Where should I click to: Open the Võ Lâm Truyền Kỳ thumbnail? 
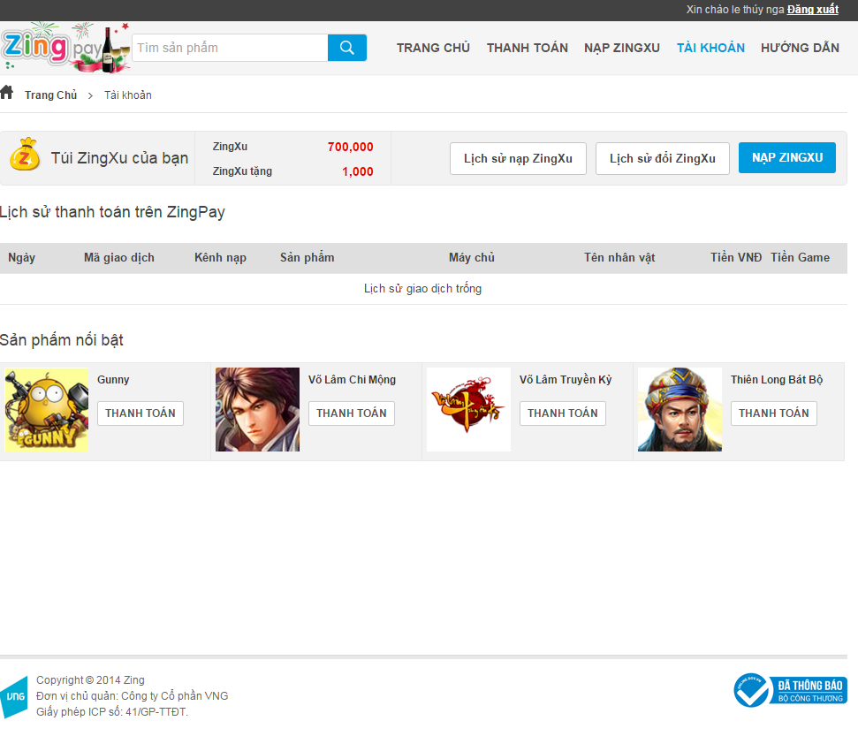[468, 409]
